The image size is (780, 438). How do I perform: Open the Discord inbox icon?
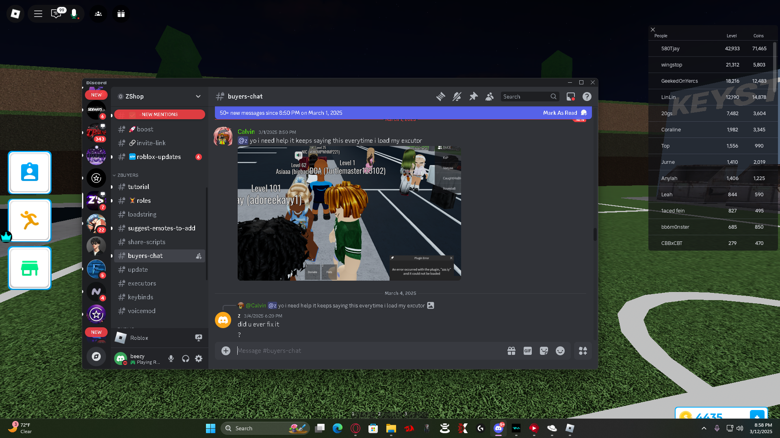tap(571, 97)
